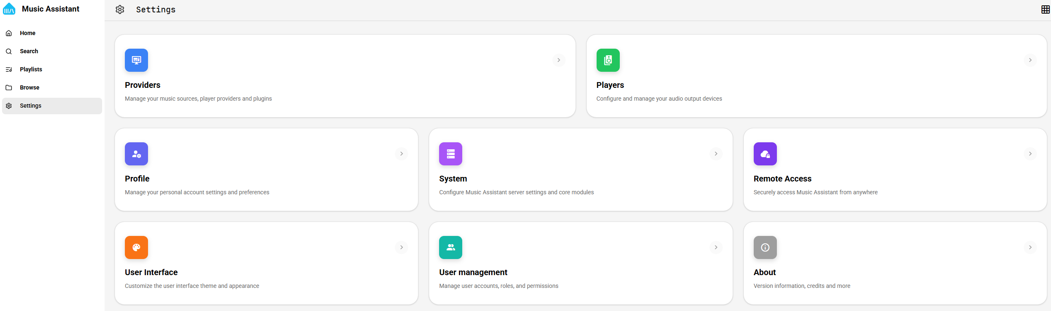Open Remote Access via its right chevron
1051x311 pixels.
(1030, 154)
